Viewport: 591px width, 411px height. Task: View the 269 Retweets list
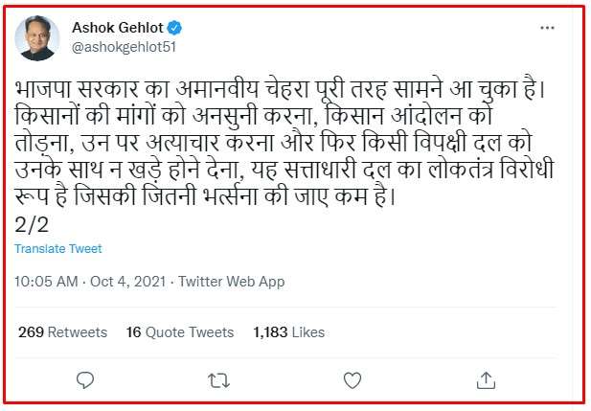pyautogui.click(x=63, y=332)
